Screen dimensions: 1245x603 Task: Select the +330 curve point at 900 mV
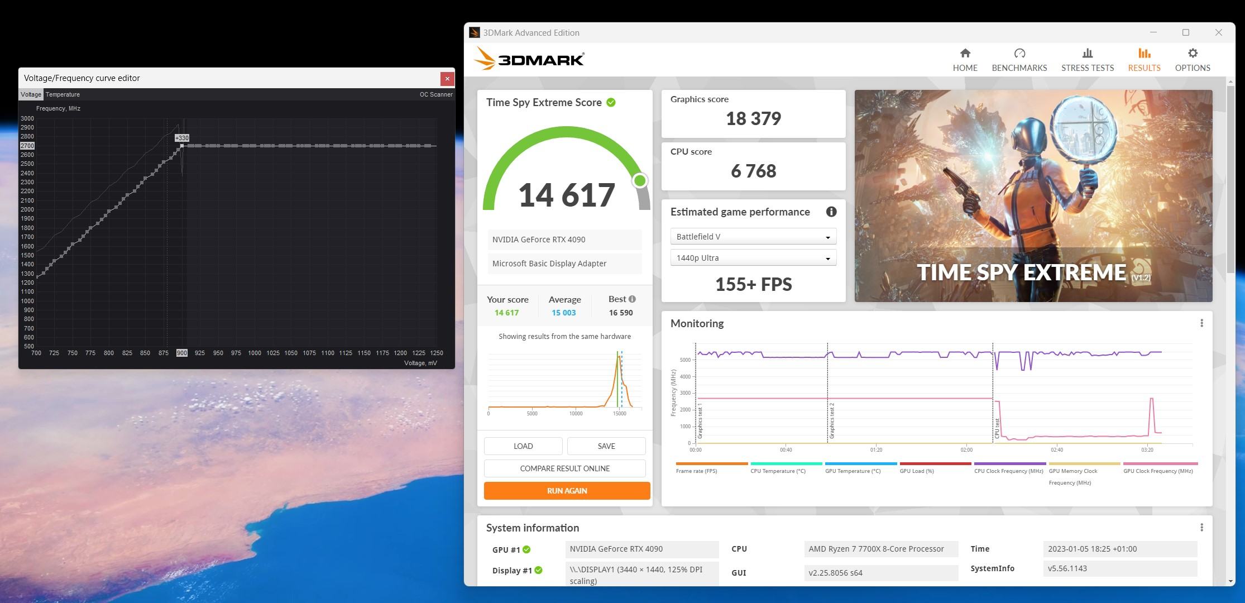tap(181, 146)
